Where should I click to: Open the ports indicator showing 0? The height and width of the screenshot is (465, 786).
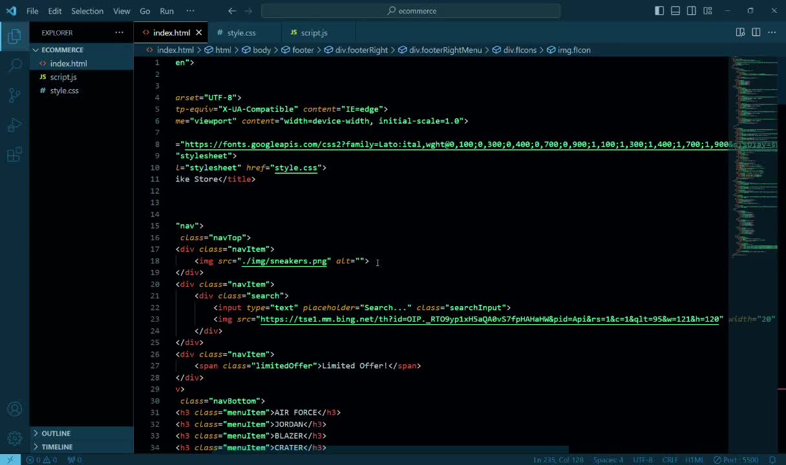pyautogui.click(x=74, y=460)
